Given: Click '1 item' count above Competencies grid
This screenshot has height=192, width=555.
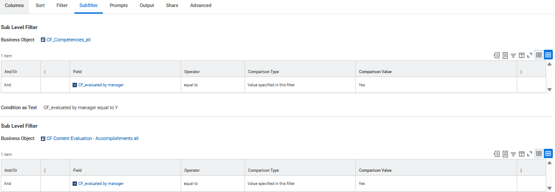Looking at the screenshot, I should (x=6, y=56).
